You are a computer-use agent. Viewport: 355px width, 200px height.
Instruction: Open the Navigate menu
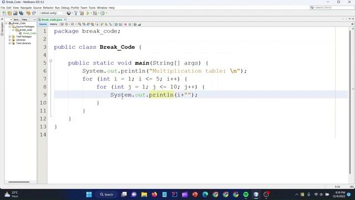point(26,8)
